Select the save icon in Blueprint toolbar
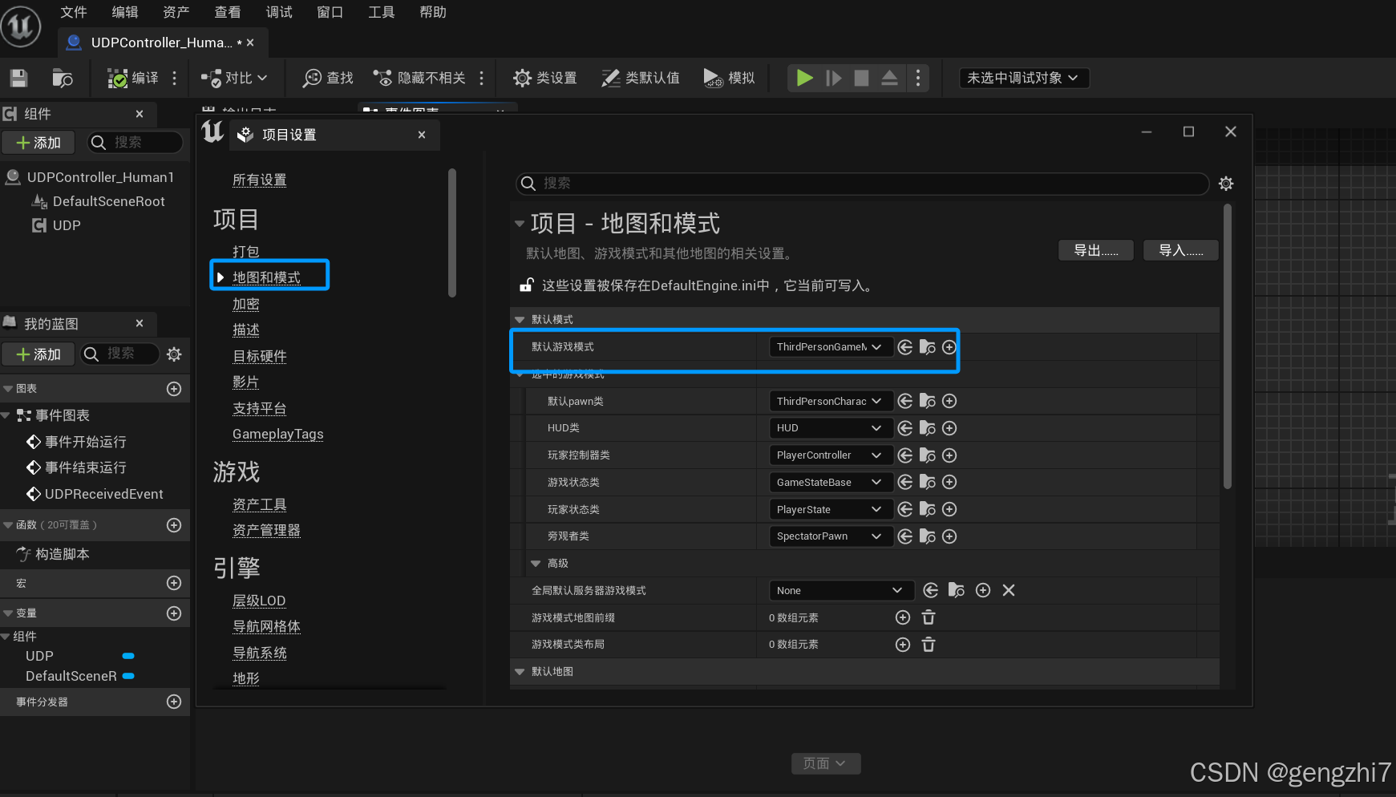1396x797 pixels. (x=18, y=78)
